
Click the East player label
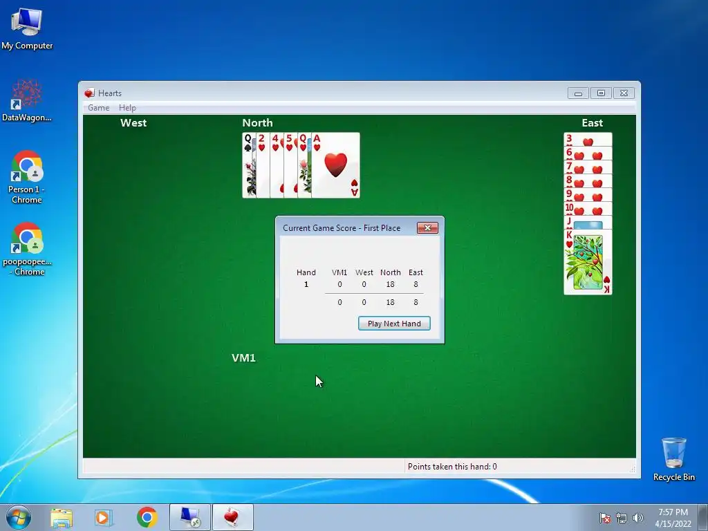[x=592, y=123]
